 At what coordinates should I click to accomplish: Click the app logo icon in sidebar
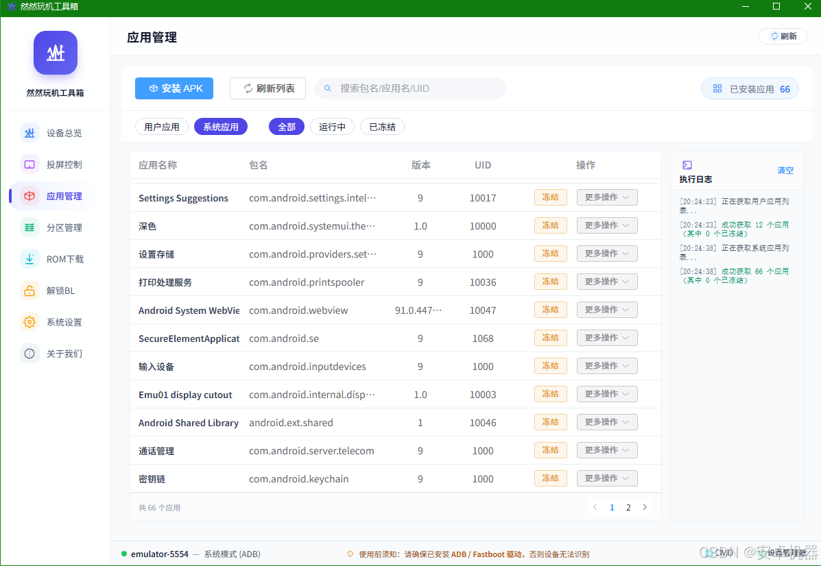(56, 53)
